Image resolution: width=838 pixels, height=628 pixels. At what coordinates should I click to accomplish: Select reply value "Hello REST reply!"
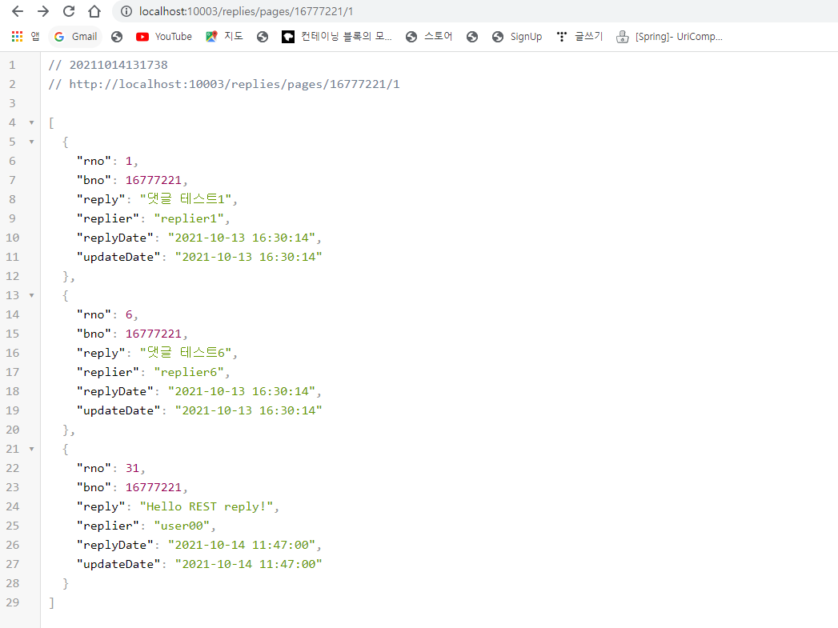pos(206,506)
